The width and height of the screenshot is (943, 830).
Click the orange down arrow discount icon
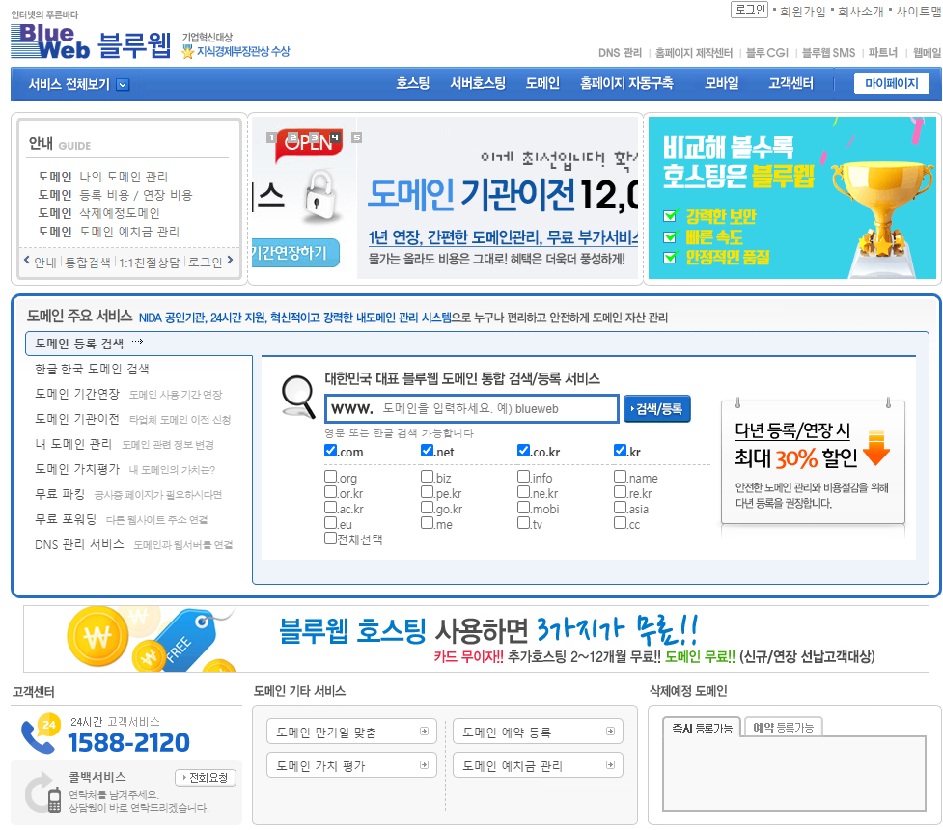point(876,448)
